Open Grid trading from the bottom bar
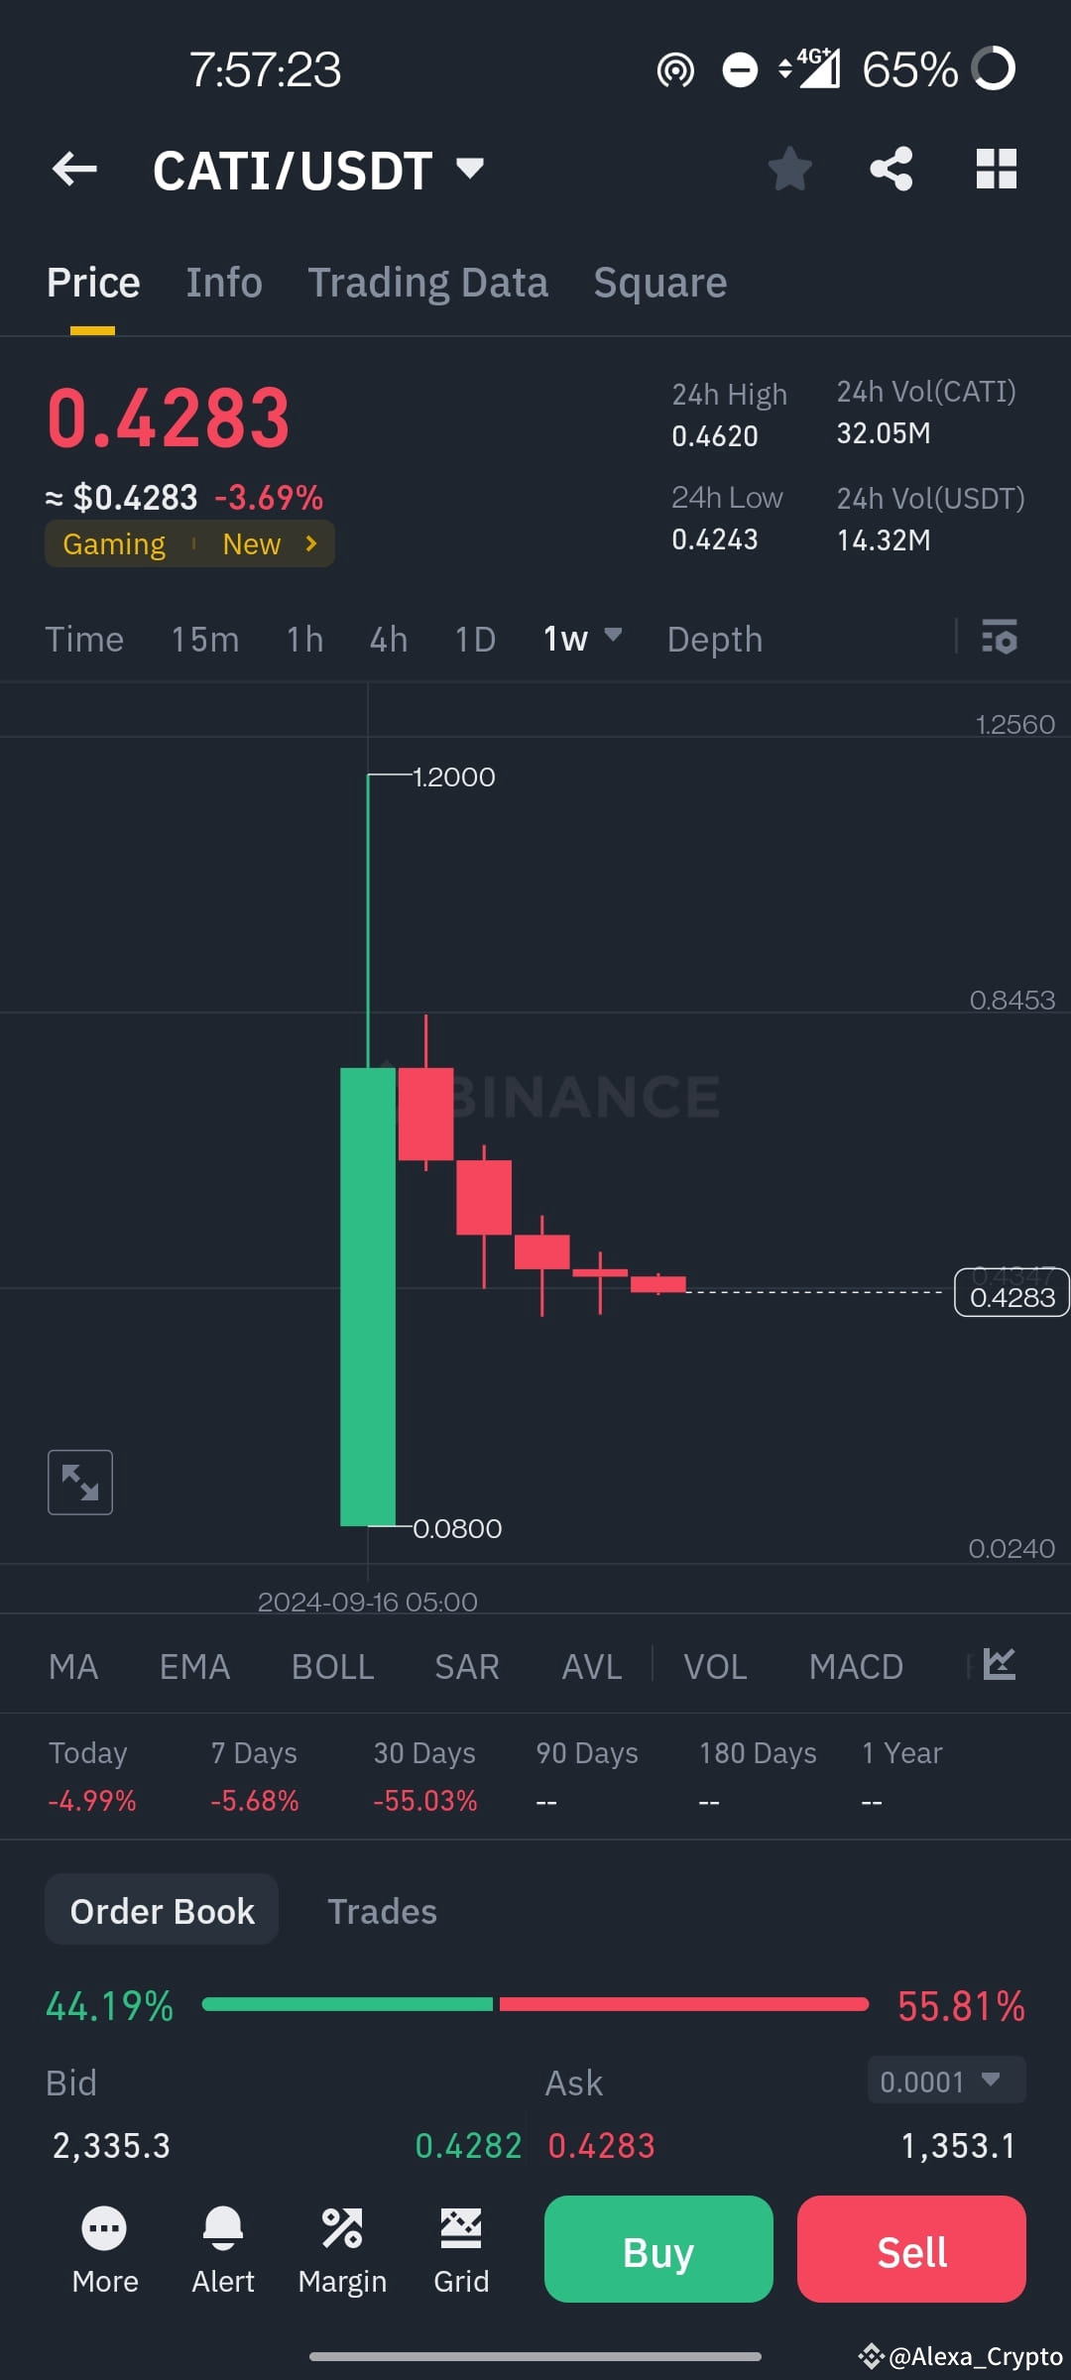Screen dimensions: 1071x2380 pyautogui.click(x=461, y=2251)
